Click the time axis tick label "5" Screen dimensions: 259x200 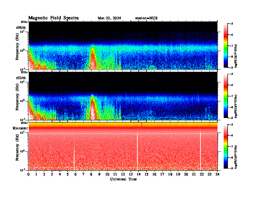68,174
